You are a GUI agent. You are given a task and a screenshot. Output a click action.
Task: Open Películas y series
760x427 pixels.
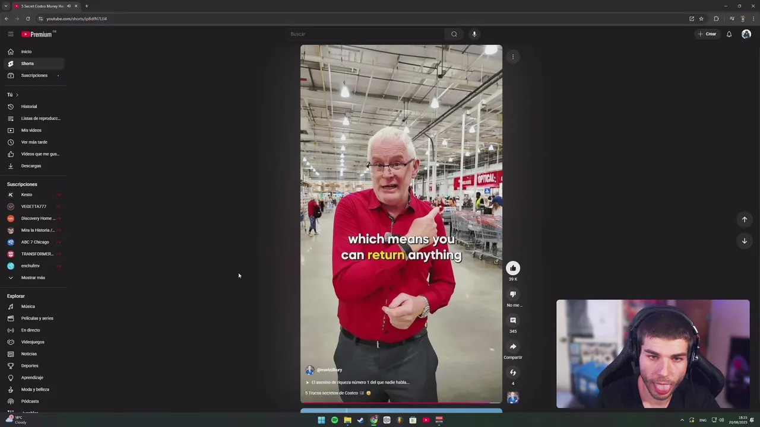[33, 318]
